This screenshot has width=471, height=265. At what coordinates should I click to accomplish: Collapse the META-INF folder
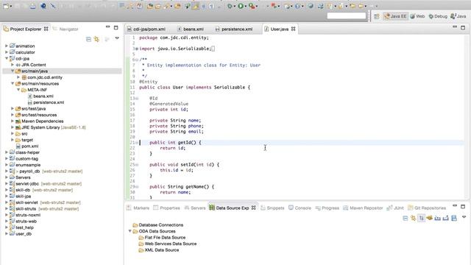point(18,90)
